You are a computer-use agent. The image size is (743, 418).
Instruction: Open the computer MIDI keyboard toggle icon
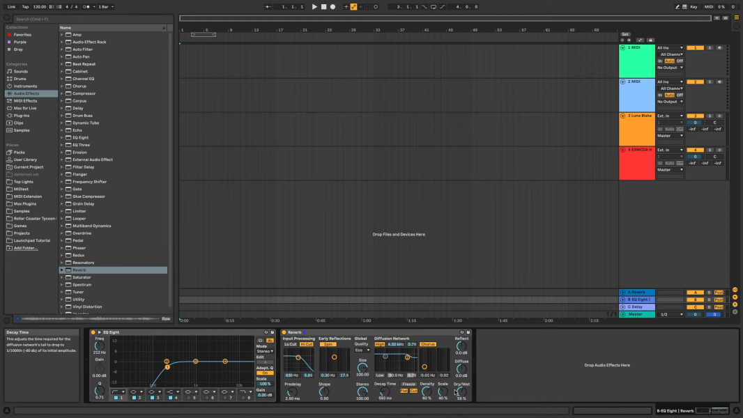(684, 7)
